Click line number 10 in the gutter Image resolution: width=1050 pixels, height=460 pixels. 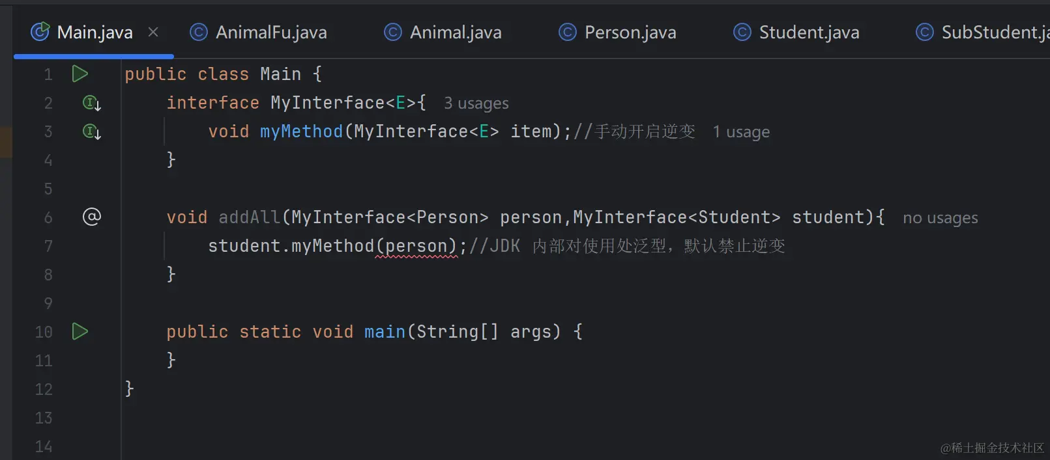tap(43, 332)
